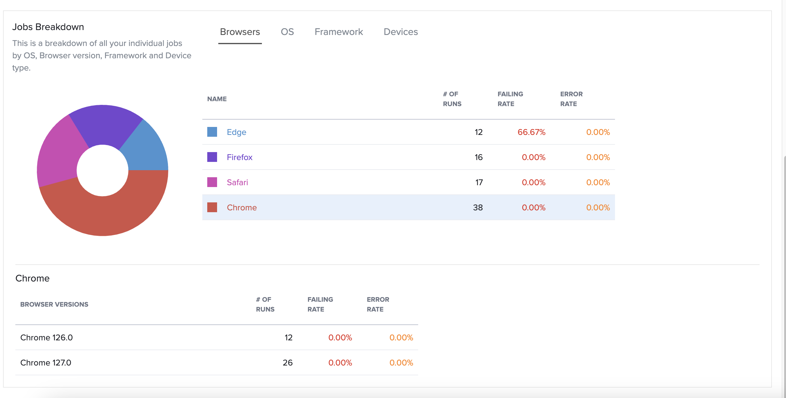Image resolution: width=786 pixels, height=398 pixels.
Task: Switch to the Devices tab
Action: tap(401, 32)
